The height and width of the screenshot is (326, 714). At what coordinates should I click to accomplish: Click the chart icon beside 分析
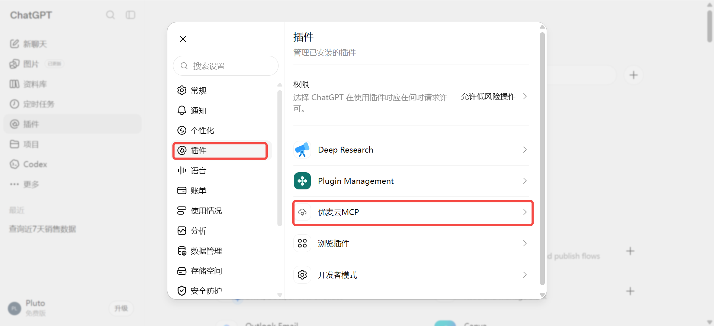(182, 231)
